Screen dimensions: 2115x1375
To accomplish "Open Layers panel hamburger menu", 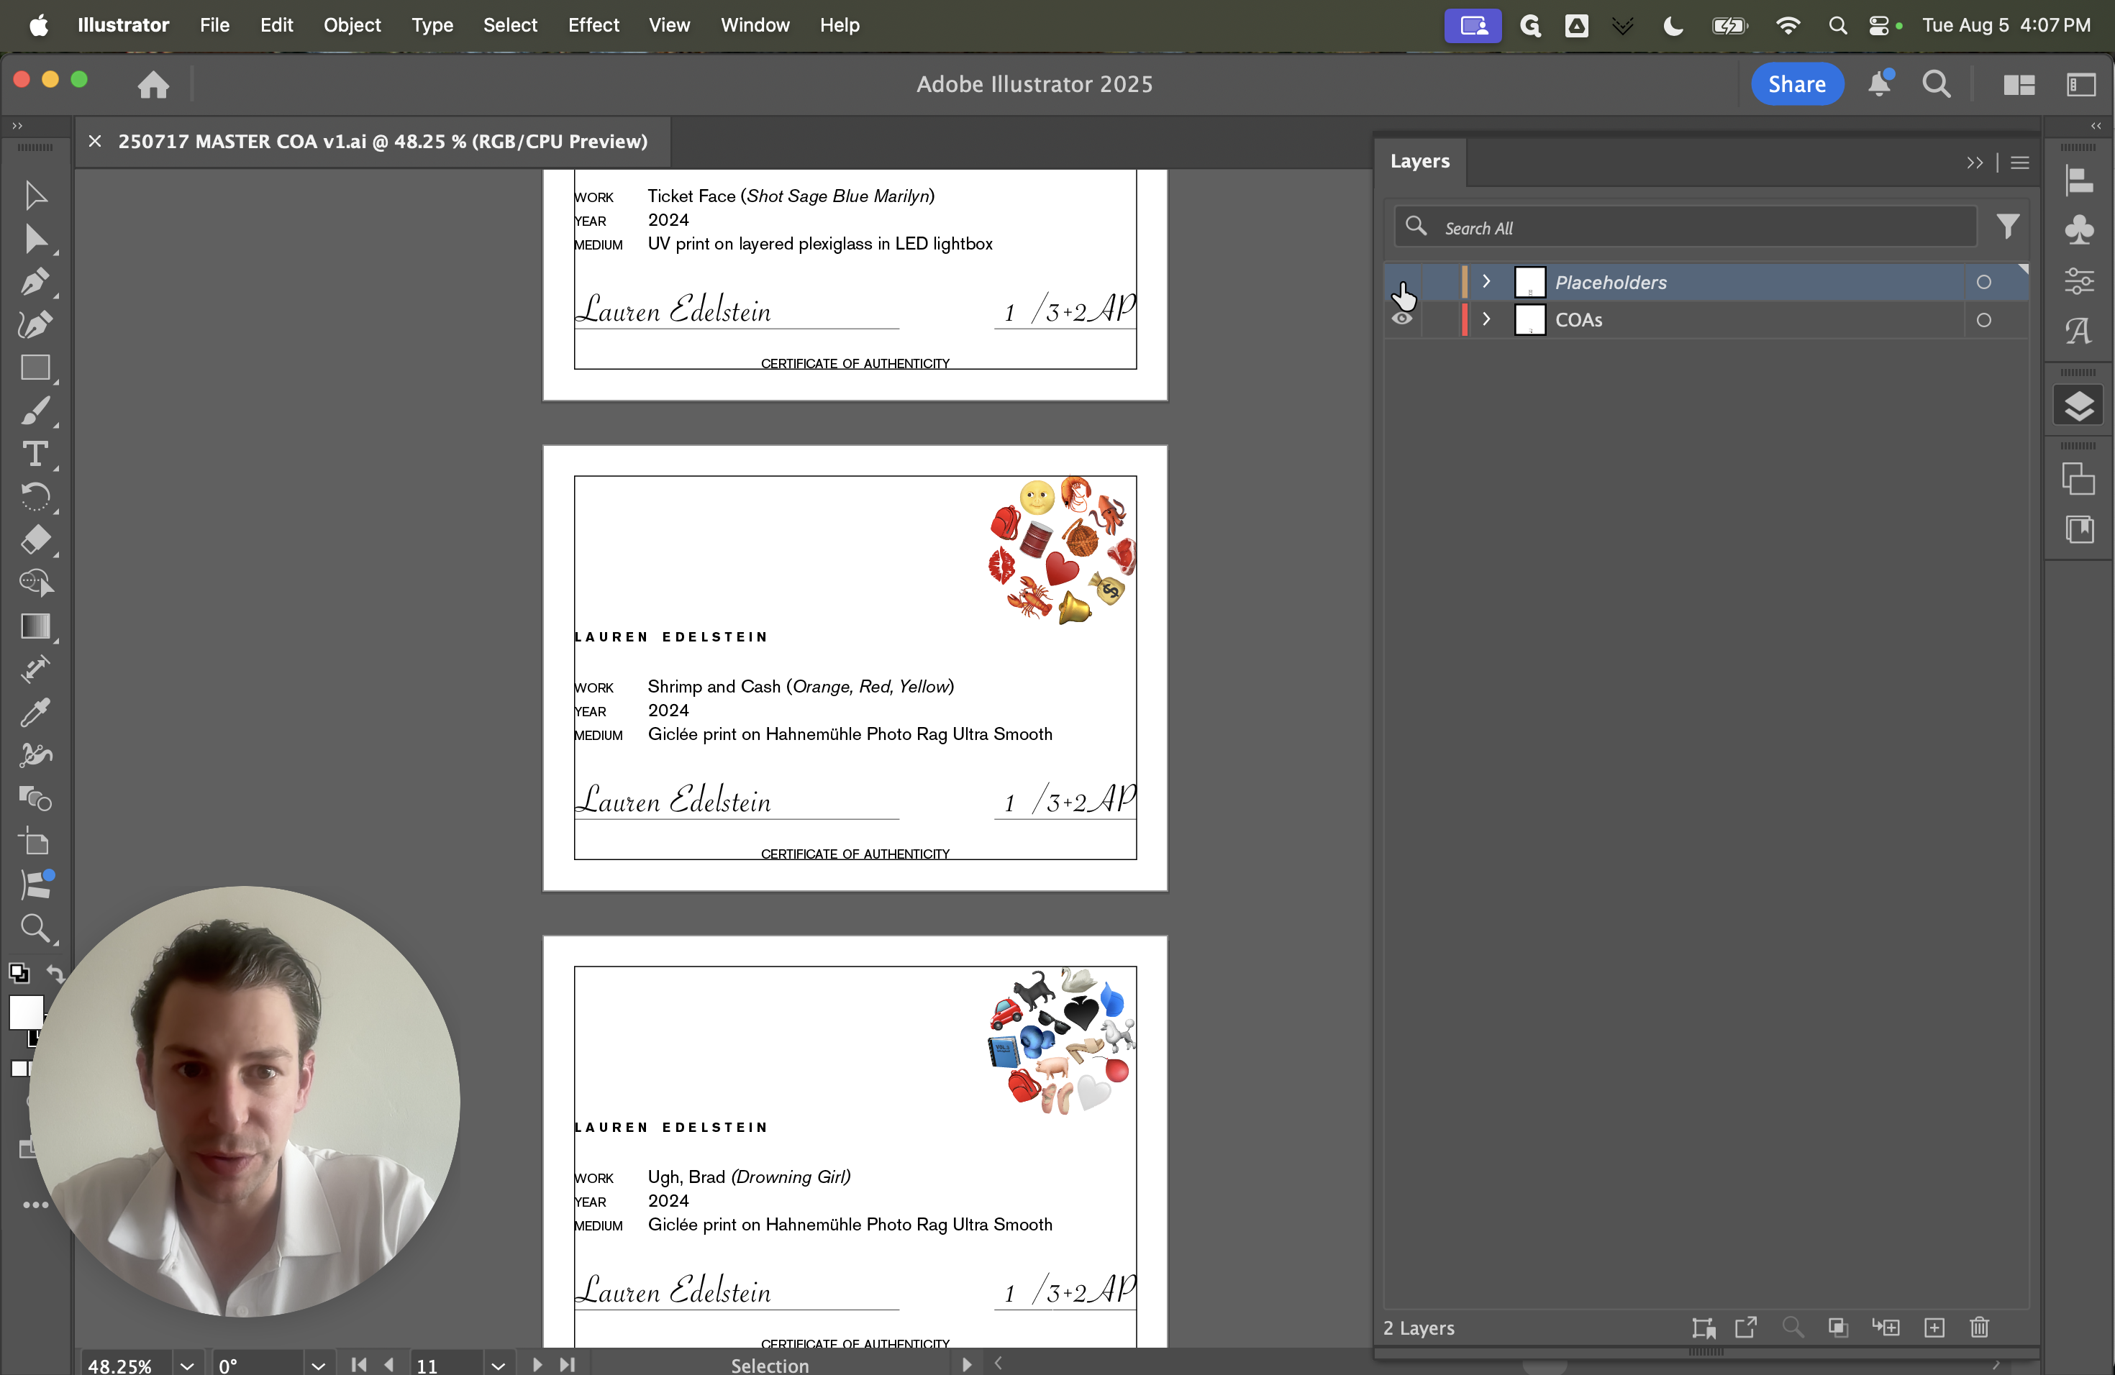I will [x=2020, y=163].
